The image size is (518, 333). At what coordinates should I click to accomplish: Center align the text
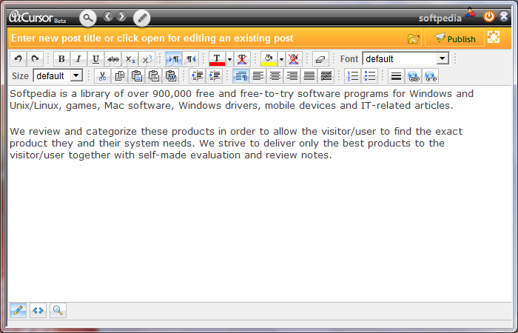pos(275,76)
